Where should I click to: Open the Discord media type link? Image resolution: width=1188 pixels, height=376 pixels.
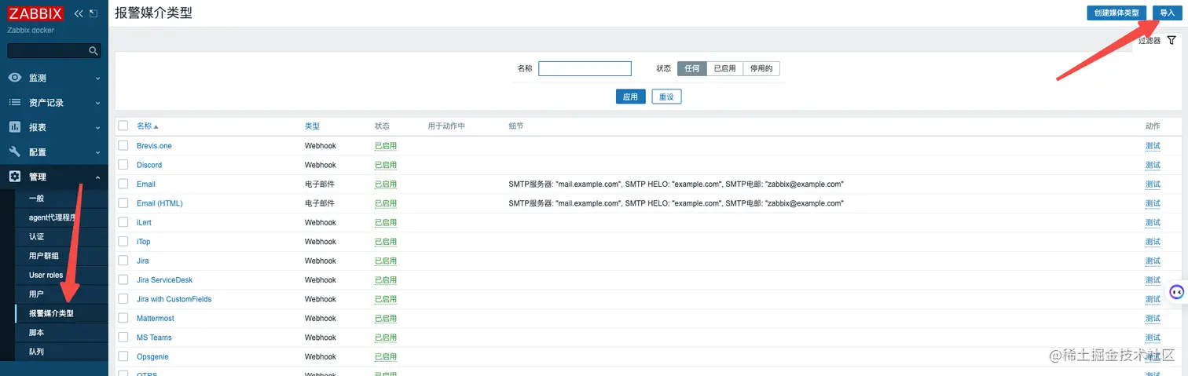coord(149,165)
